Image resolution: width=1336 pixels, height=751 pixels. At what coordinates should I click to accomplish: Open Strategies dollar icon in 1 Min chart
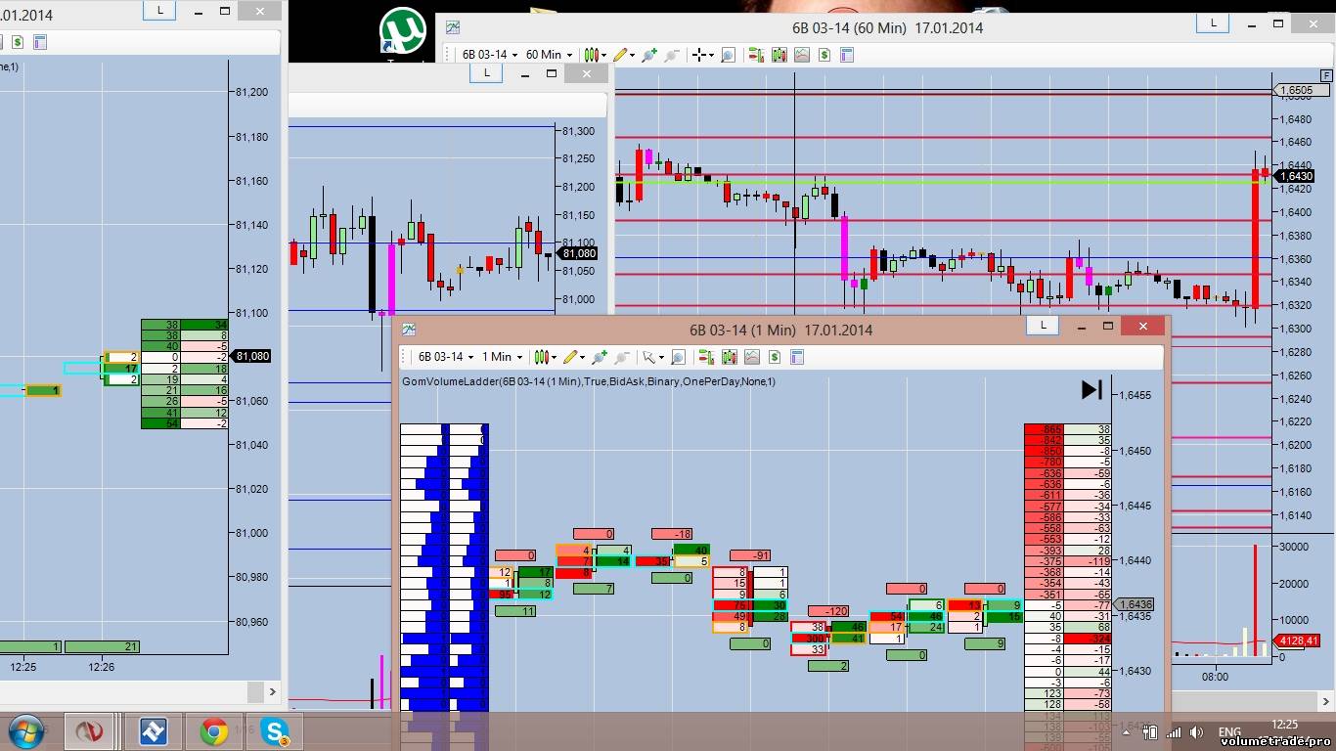click(775, 357)
